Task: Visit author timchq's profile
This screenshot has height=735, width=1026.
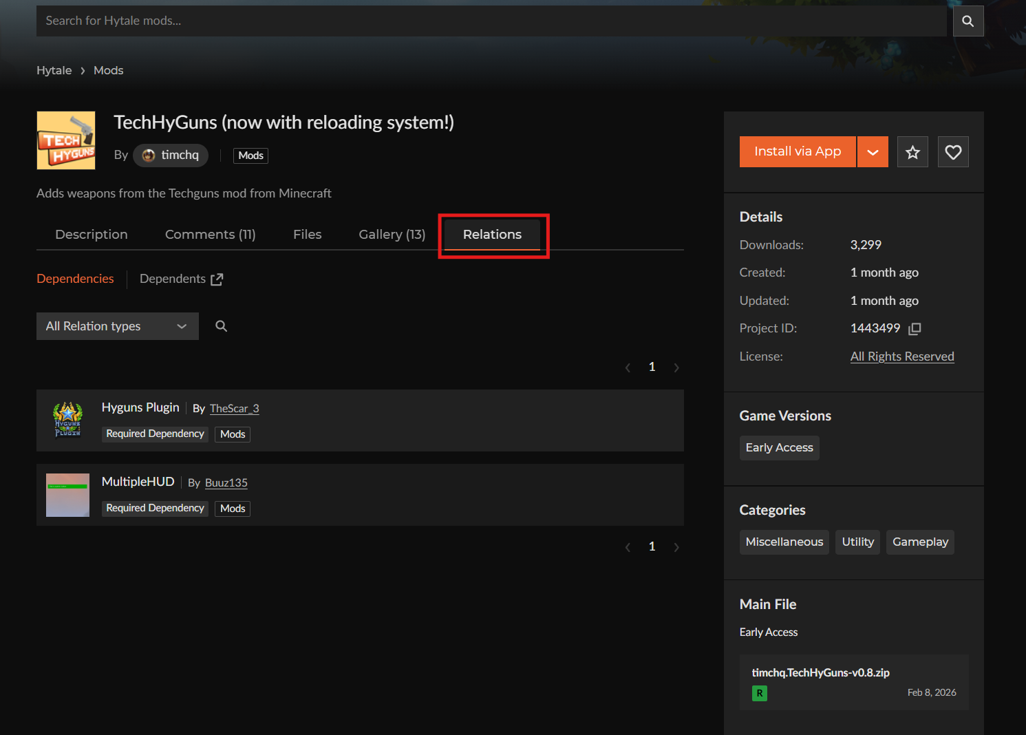Action: click(171, 156)
